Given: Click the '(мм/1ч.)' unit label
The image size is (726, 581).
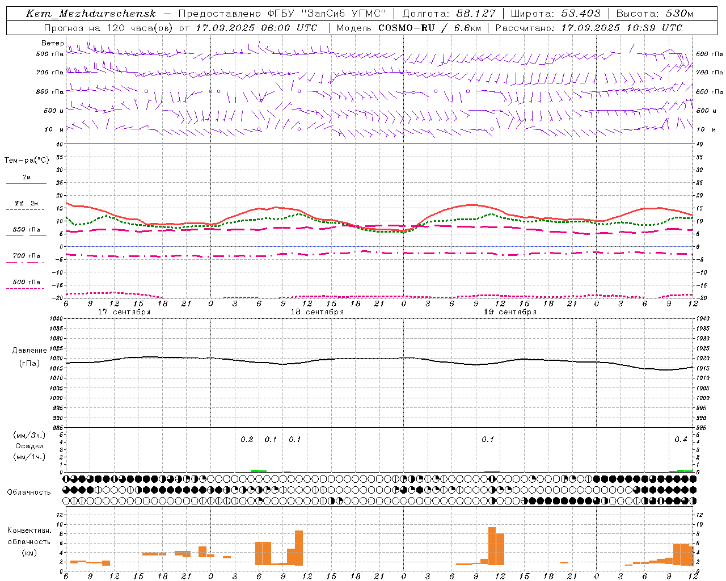Looking at the screenshot, I should (x=29, y=457).
